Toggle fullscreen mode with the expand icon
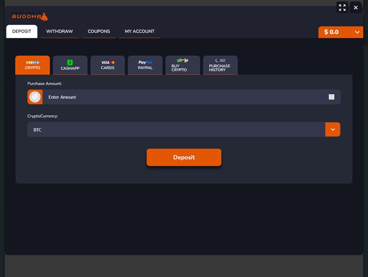 342,8
